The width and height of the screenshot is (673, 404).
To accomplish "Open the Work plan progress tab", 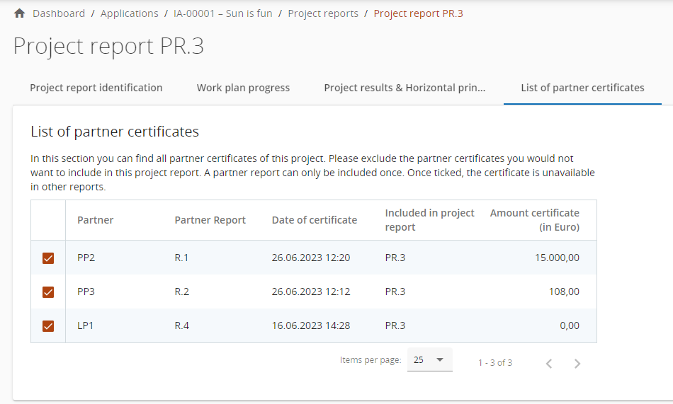I will (243, 88).
